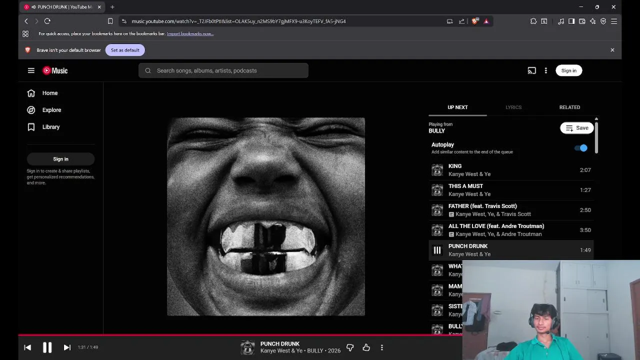Select the currently playing PUNCH DRUNK queue row
This screenshot has width=640, height=360.
511,250
